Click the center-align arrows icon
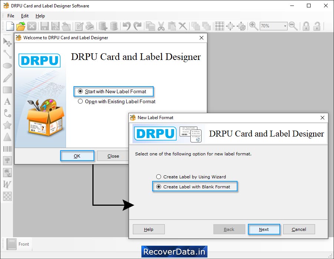Image resolution: width=334 pixels, height=259 pixels. click(x=230, y=26)
